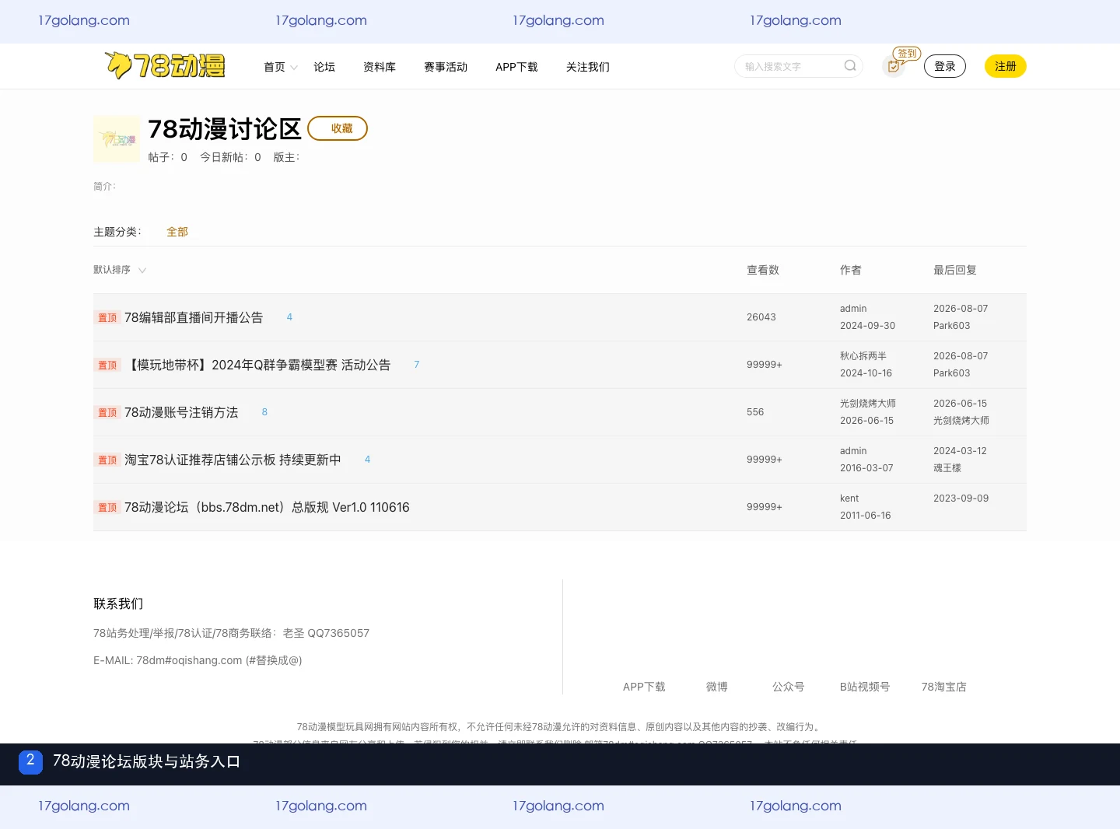Click the 置顶 tag on 78动漫账号注销方法
This screenshot has width=1120, height=829.
pyautogui.click(x=107, y=412)
